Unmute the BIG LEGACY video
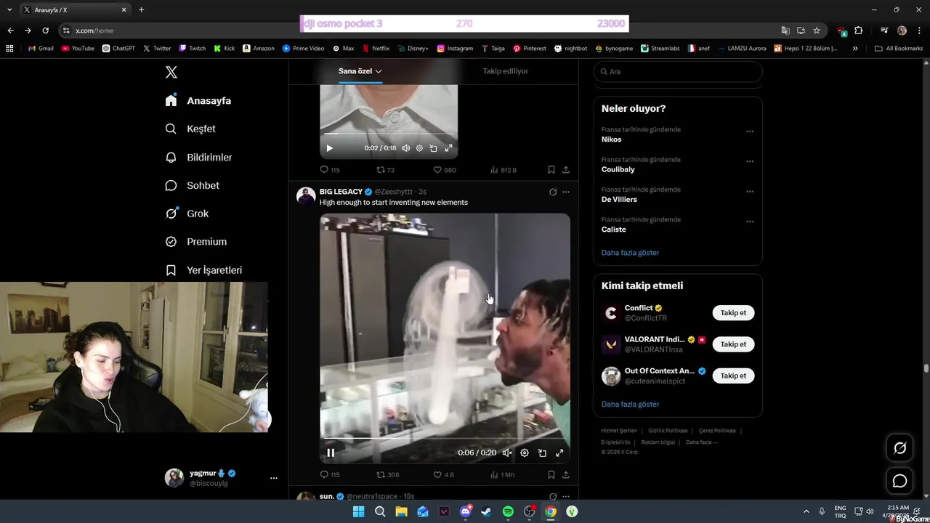 (x=507, y=453)
